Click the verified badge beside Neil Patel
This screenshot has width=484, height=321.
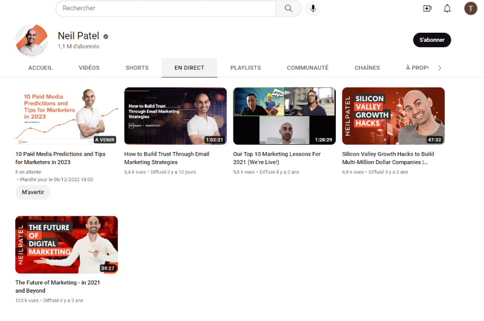click(x=106, y=36)
